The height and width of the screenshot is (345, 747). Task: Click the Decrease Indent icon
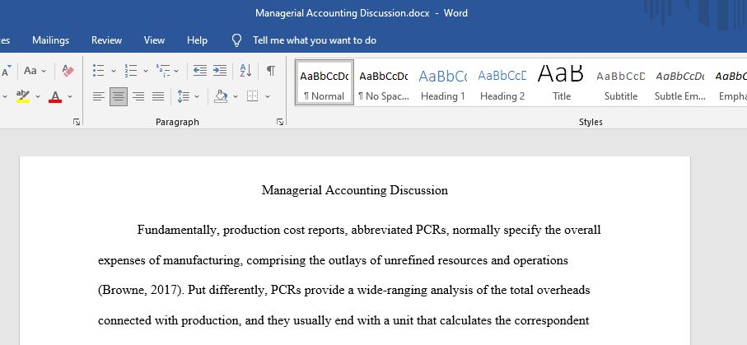200,71
